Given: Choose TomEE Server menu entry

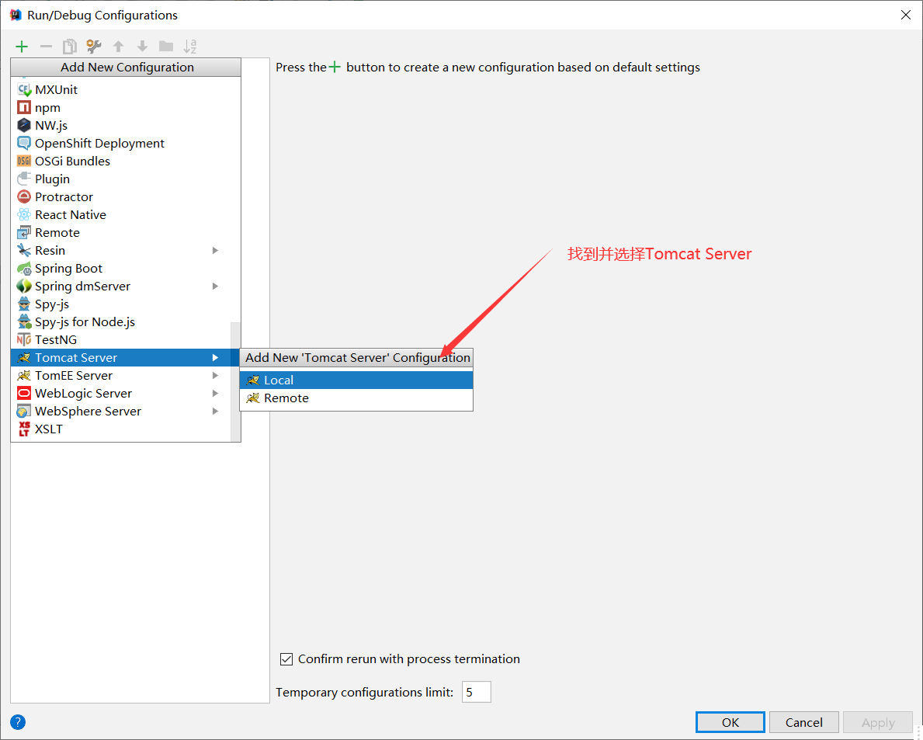Looking at the screenshot, I should click(x=120, y=376).
